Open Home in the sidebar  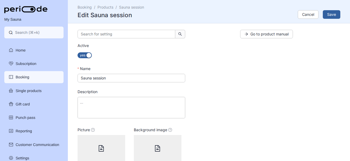click(x=34, y=50)
